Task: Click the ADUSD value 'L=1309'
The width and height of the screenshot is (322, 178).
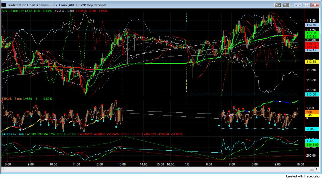Action: [31, 134]
